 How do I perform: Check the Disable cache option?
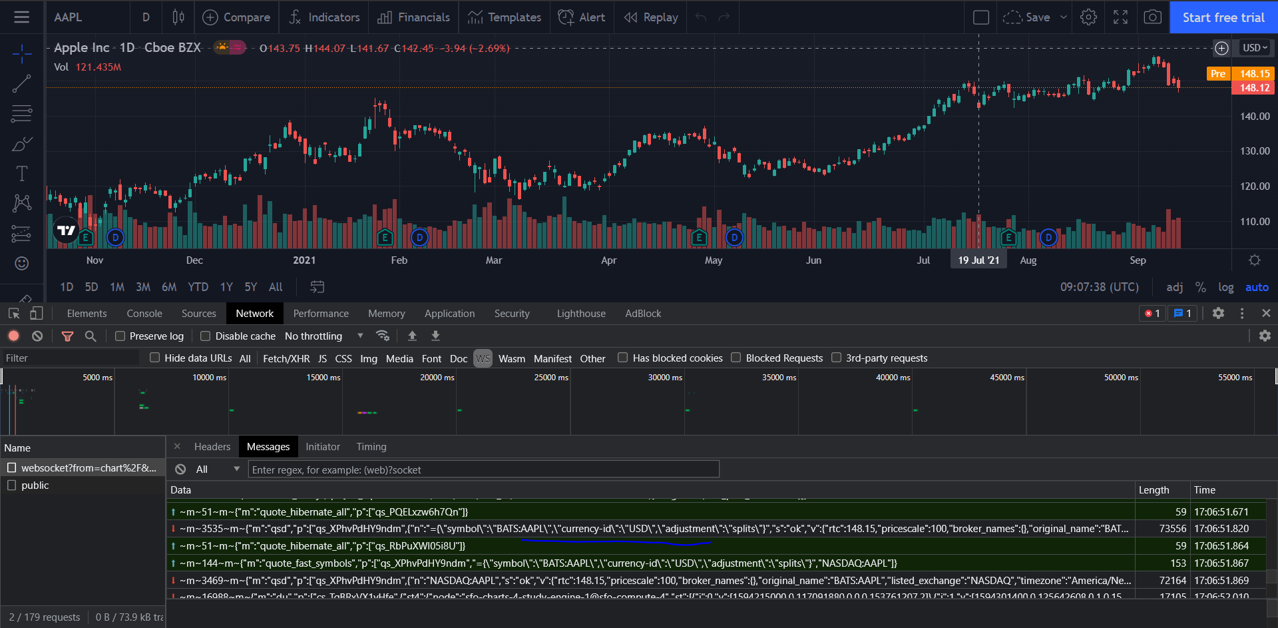[x=206, y=336]
